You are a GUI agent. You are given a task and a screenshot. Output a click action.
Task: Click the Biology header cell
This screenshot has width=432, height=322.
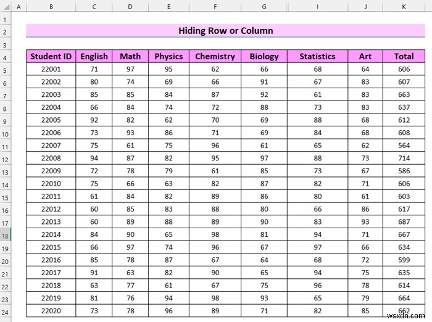pyautogui.click(x=264, y=57)
